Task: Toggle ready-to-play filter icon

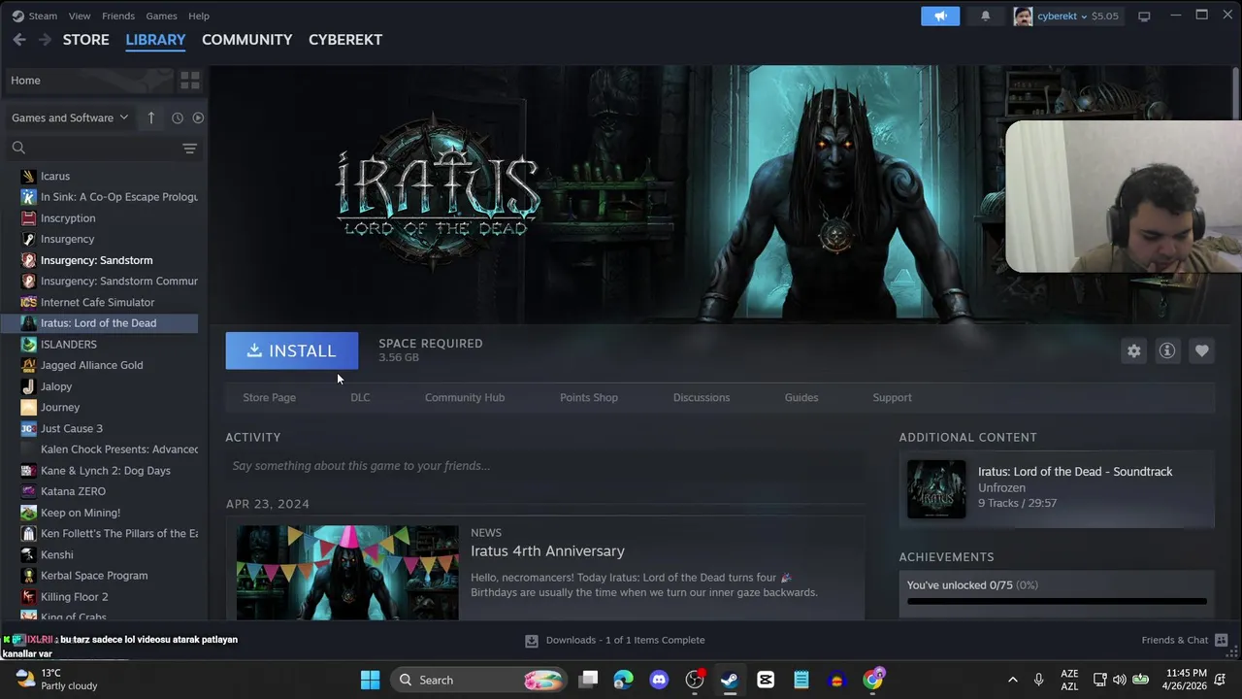Action: tap(198, 117)
